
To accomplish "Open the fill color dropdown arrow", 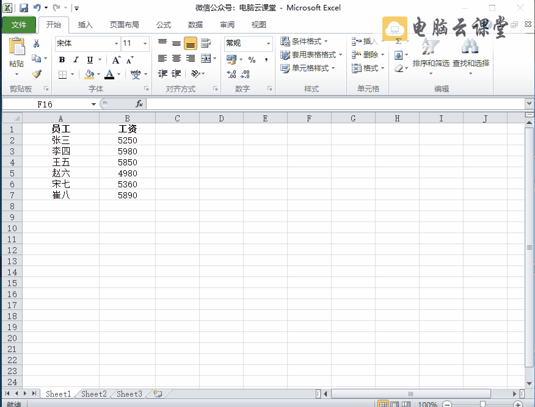I will click(x=98, y=74).
